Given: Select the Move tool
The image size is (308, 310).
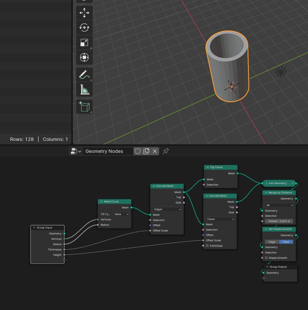Looking at the screenshot, I should (84, 13).
